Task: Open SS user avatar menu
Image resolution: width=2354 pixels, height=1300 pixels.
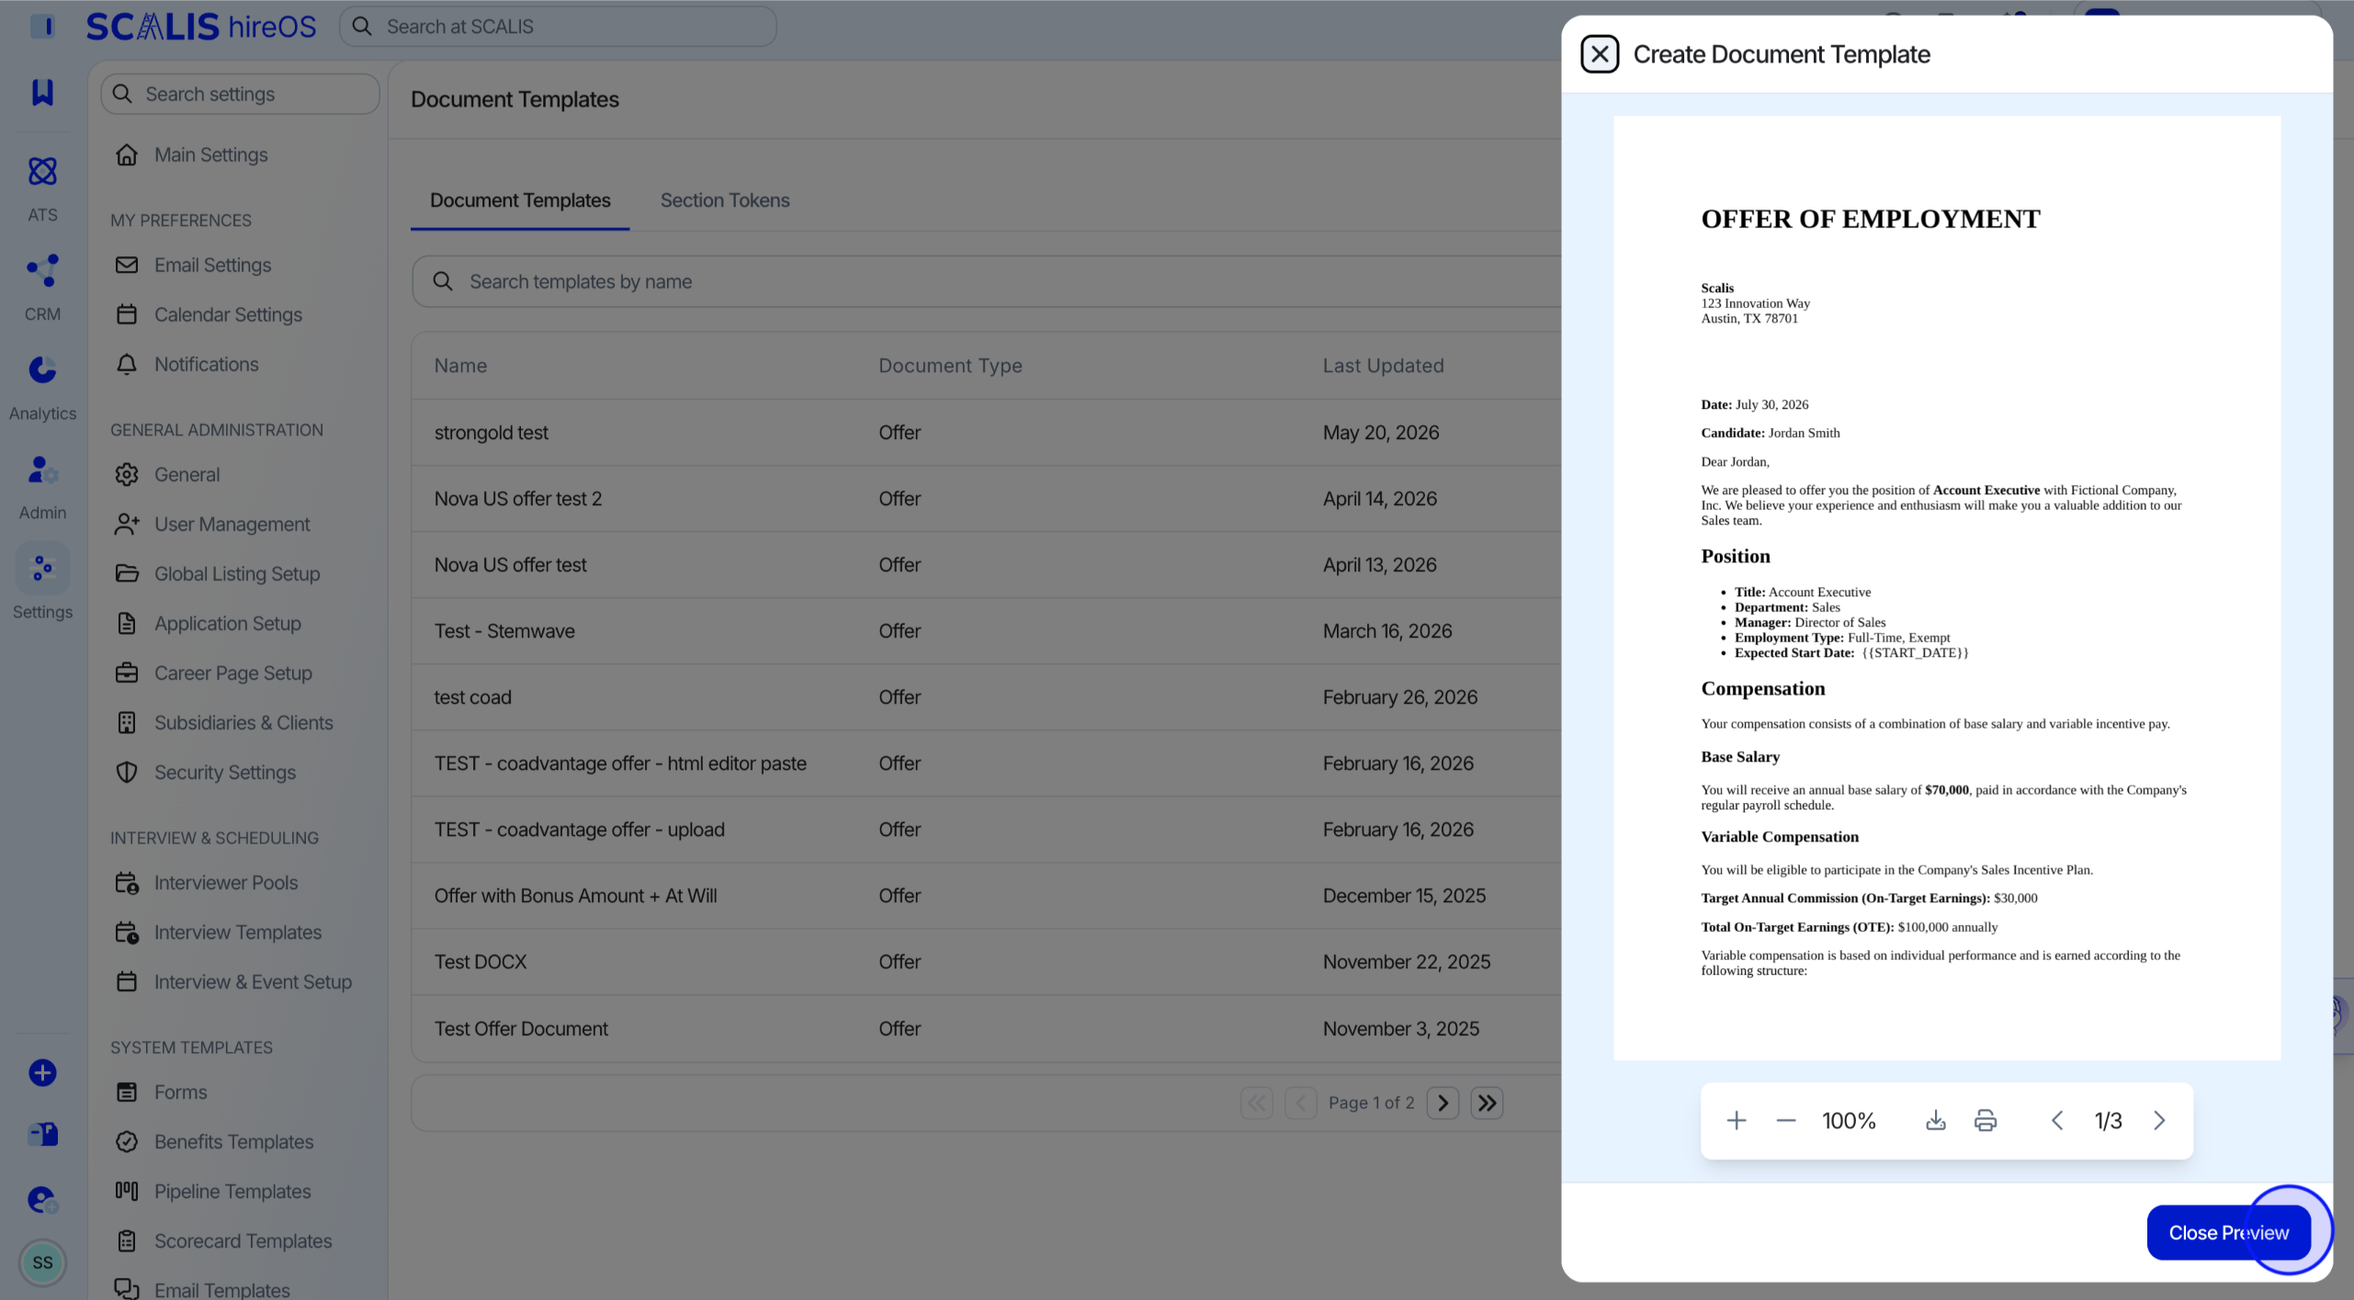Action: [x=42, y=1262]
